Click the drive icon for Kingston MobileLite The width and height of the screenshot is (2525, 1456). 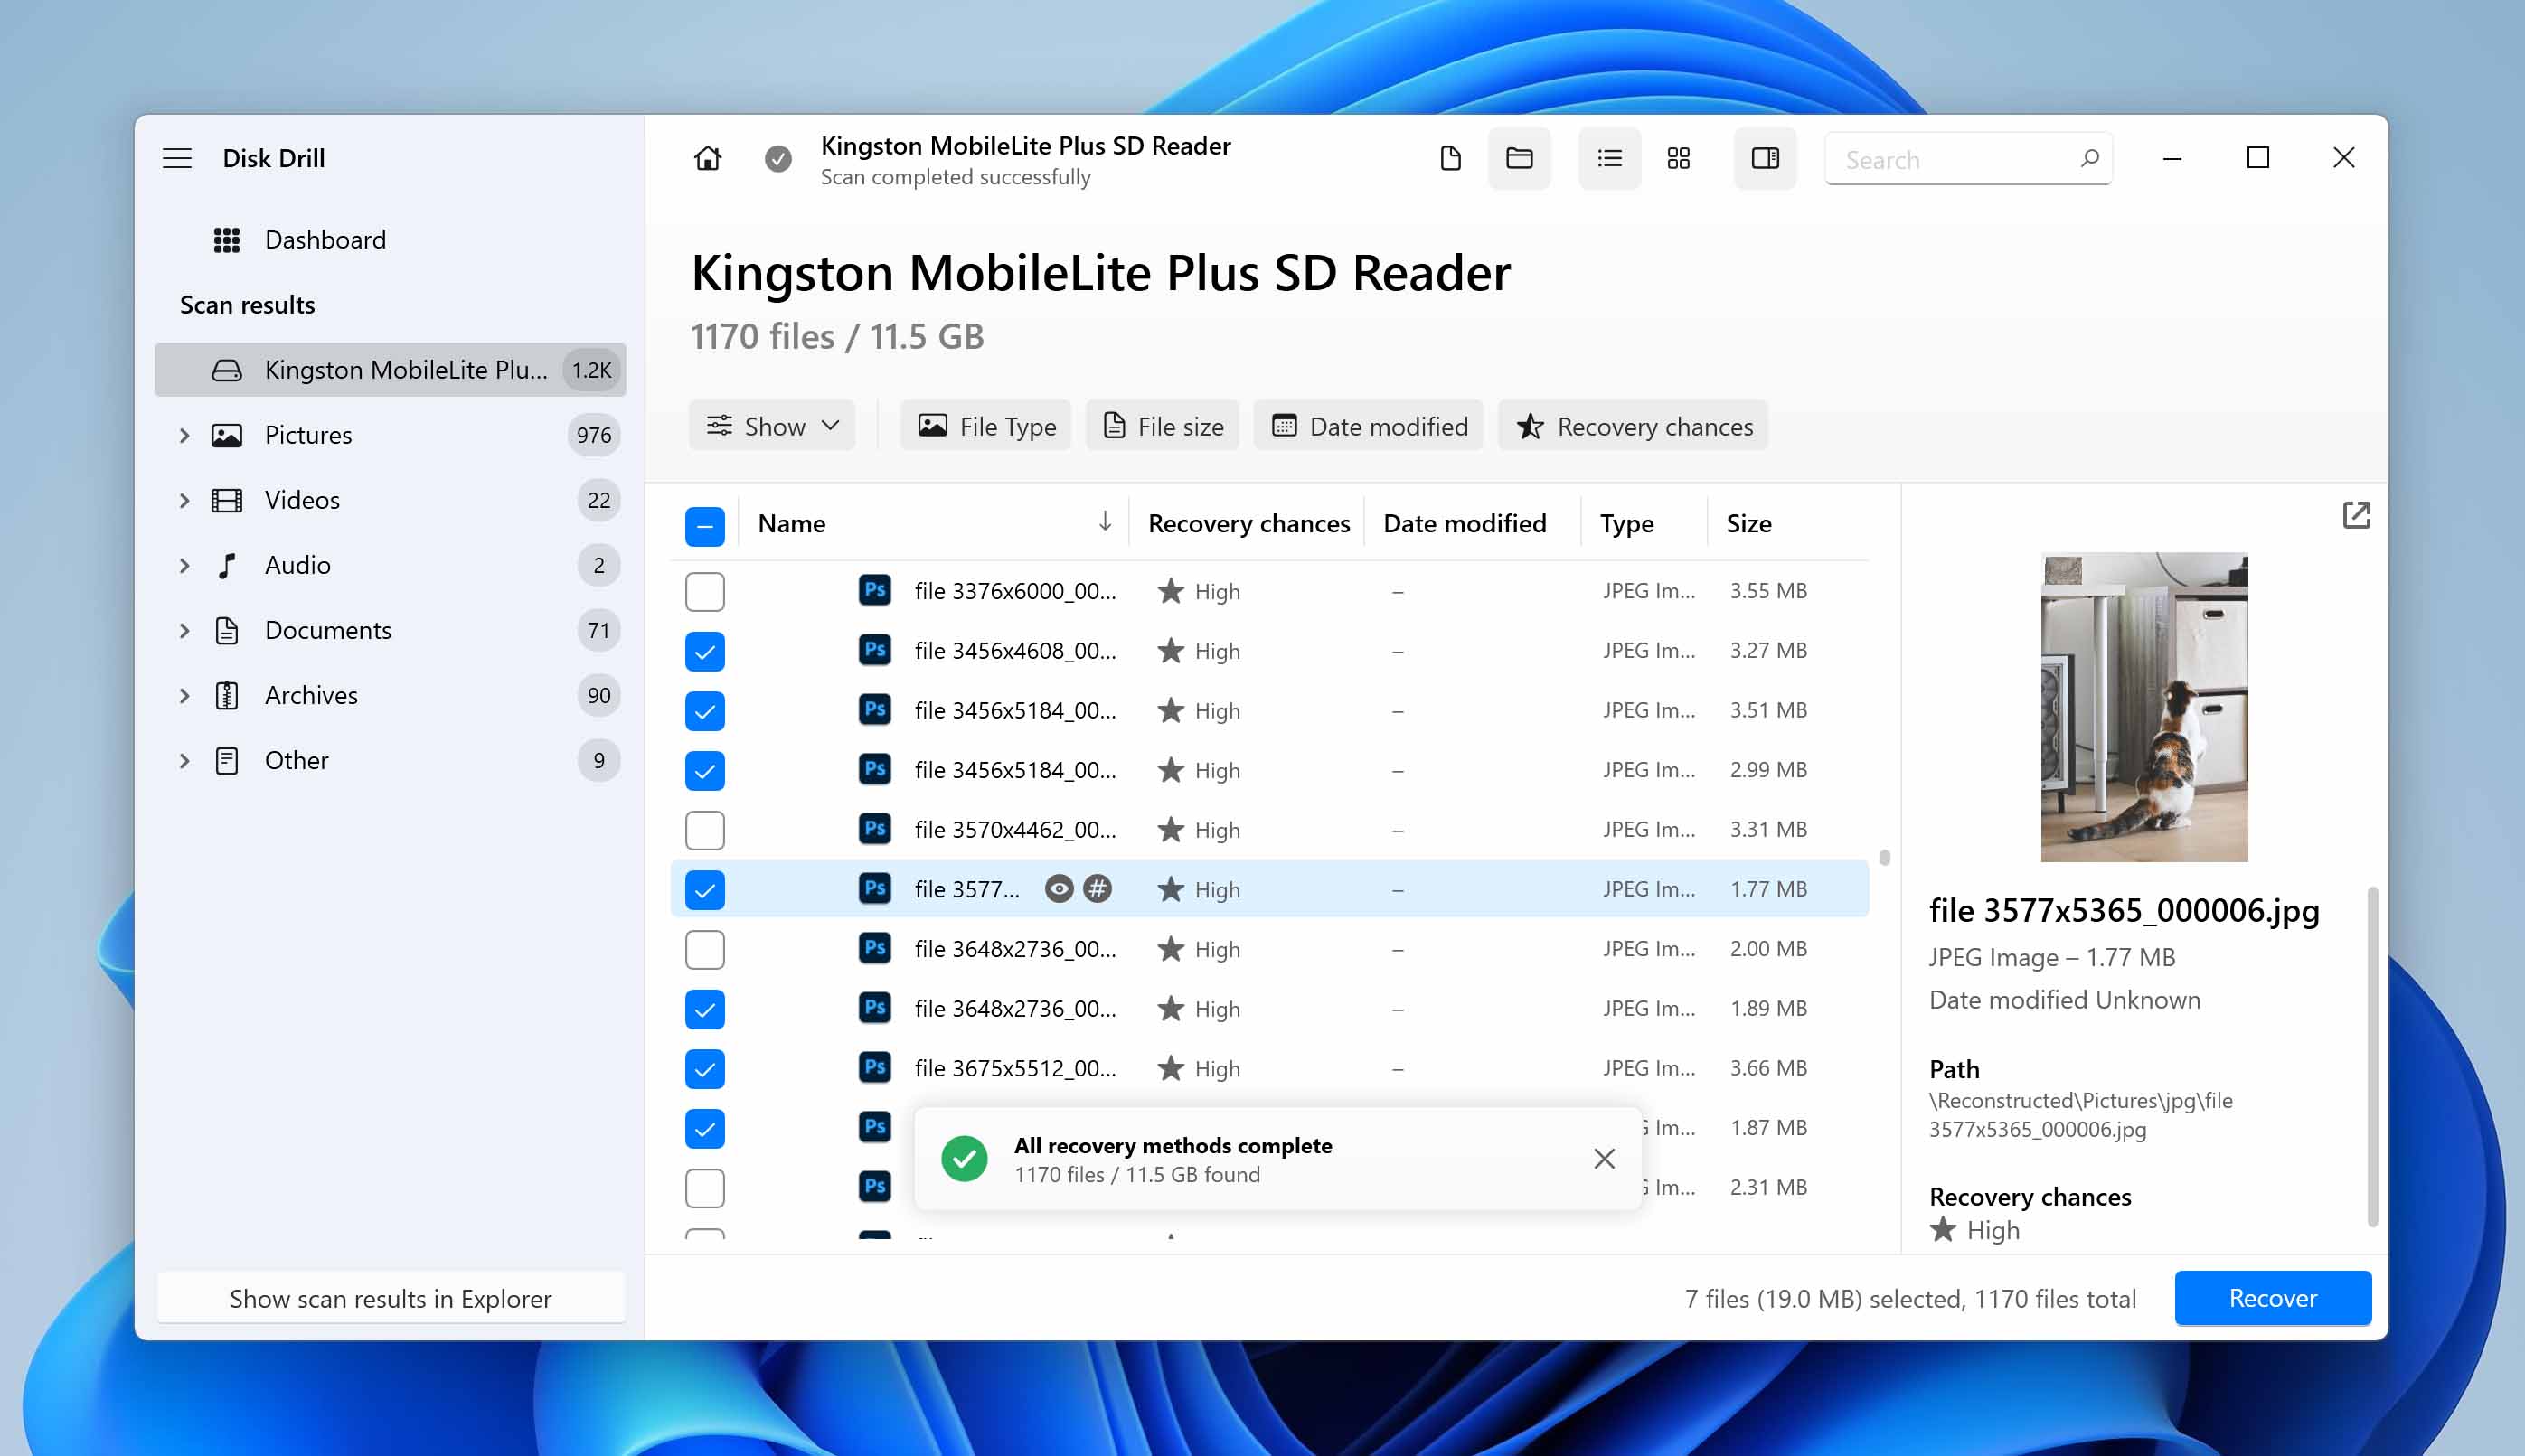pyautogui.click(x=227, y=370)
